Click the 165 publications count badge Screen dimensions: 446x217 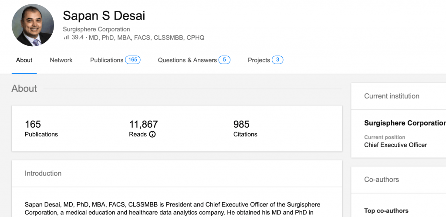click(133, 60)
